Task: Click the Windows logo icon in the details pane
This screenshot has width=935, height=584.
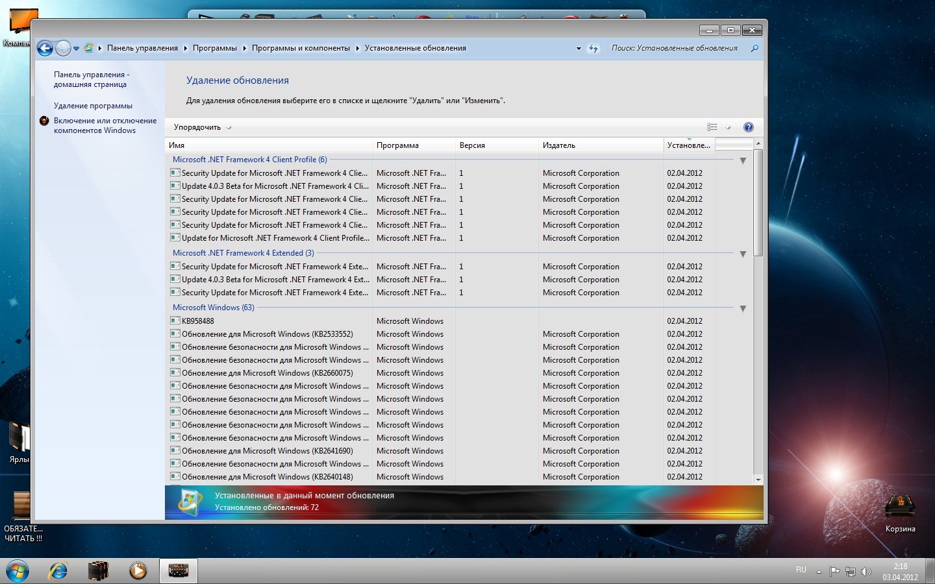Action: pyautogui.click(x=189, y=502)
